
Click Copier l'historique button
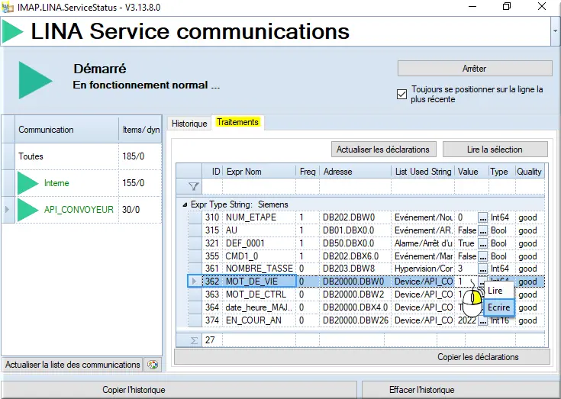[x=179, y=390]
